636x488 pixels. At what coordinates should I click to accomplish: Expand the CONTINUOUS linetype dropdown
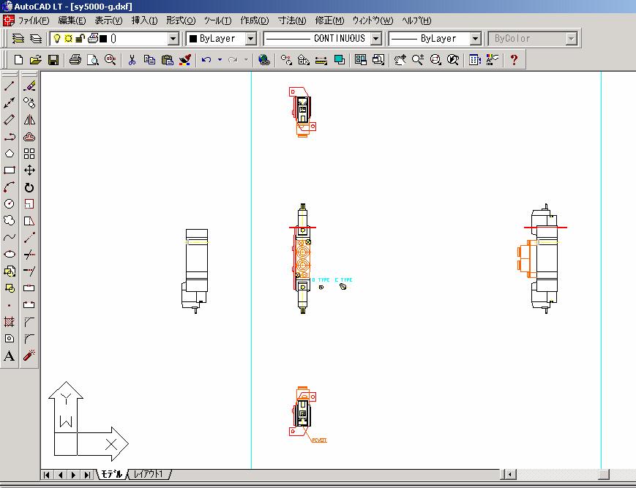click(376, 38)
